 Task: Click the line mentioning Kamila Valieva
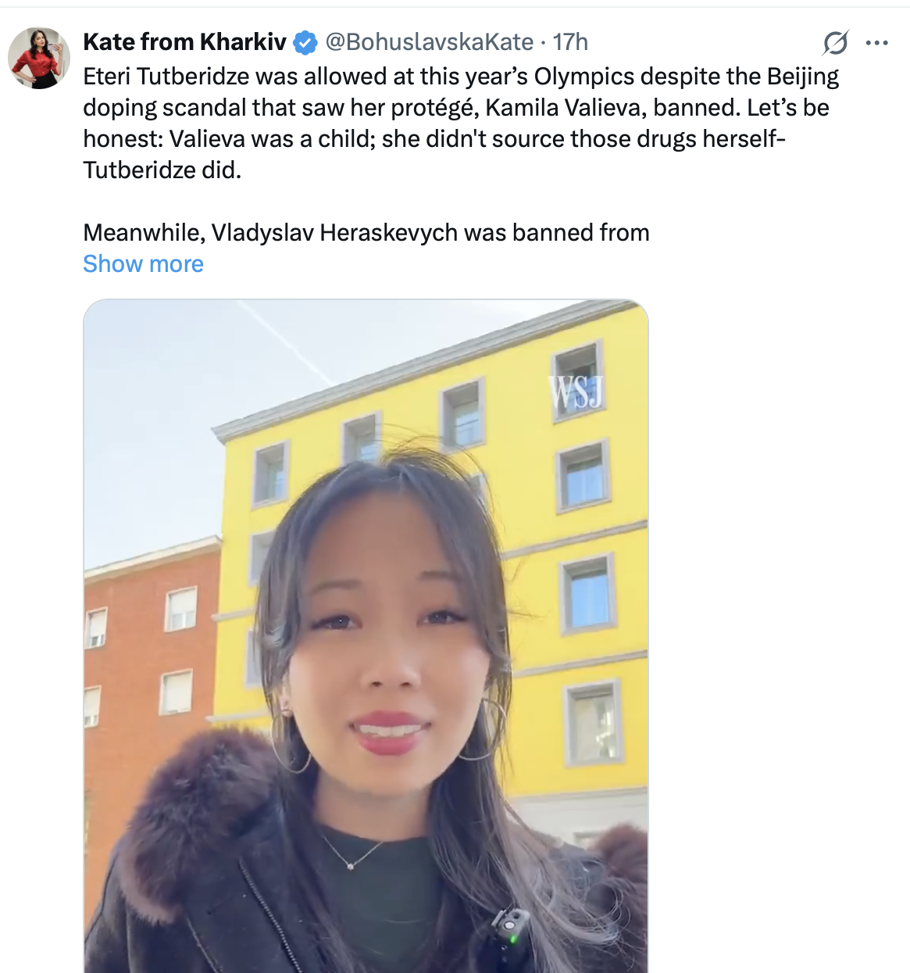point(456,108)
